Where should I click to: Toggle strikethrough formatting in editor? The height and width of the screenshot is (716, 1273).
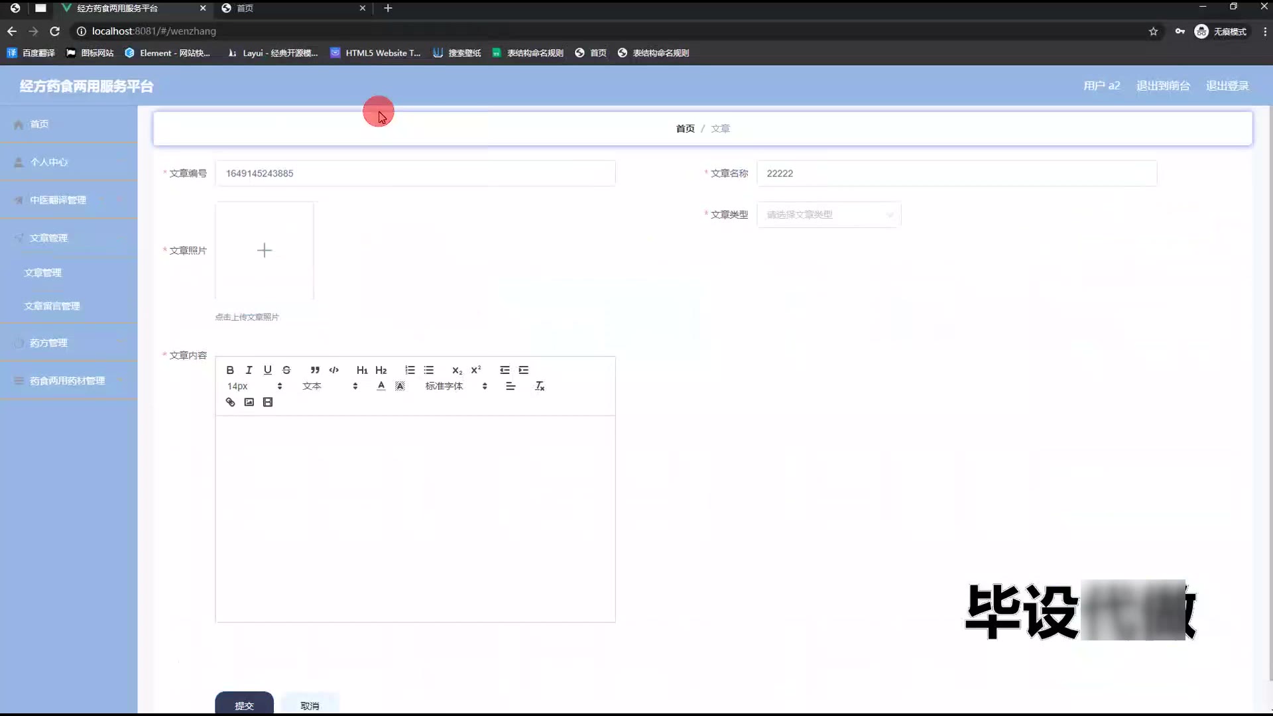point(286,370)
